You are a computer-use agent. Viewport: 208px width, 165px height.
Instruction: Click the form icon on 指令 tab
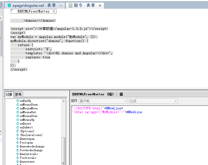point(70,5)
